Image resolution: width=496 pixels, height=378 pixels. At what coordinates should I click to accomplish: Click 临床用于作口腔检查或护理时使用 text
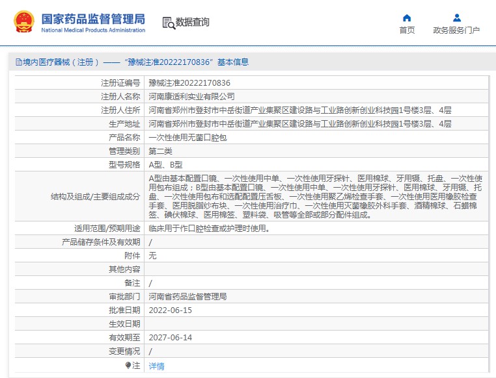(x=209, y=228)
